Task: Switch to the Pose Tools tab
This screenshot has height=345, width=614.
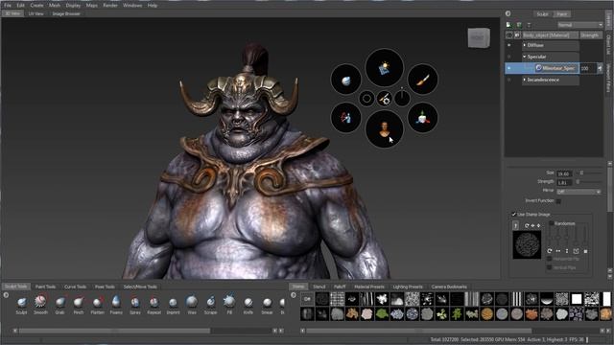Action: tap(105, 287)
